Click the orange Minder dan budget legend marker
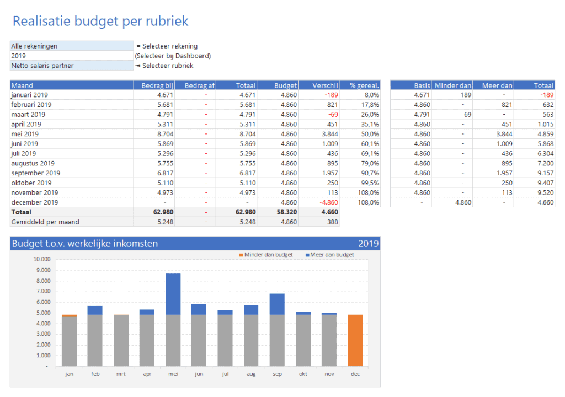 tap(241, 255)
